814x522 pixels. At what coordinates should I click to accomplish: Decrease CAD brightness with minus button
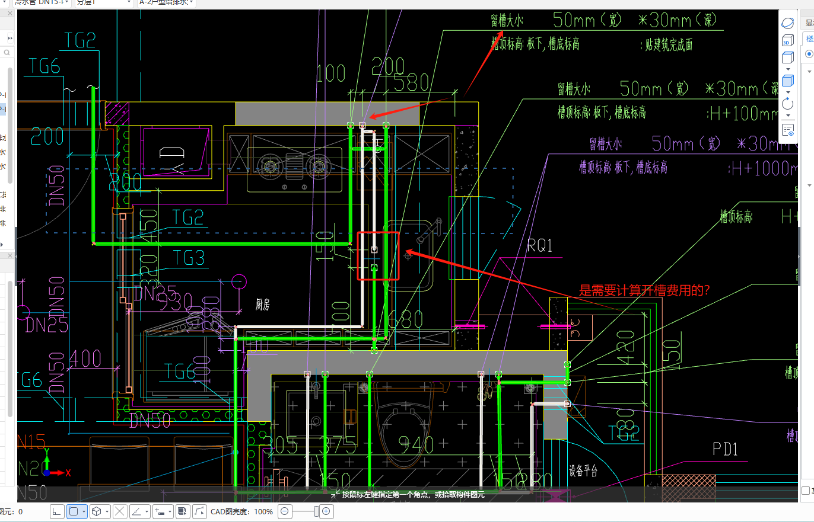point(285,511)
